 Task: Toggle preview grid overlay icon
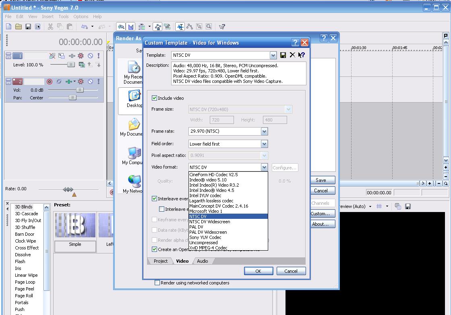click(x=379, y=206)
